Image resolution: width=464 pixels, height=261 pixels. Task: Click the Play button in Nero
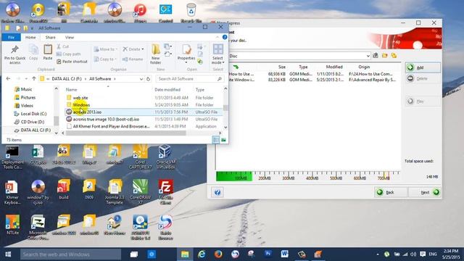pos(423,101)
